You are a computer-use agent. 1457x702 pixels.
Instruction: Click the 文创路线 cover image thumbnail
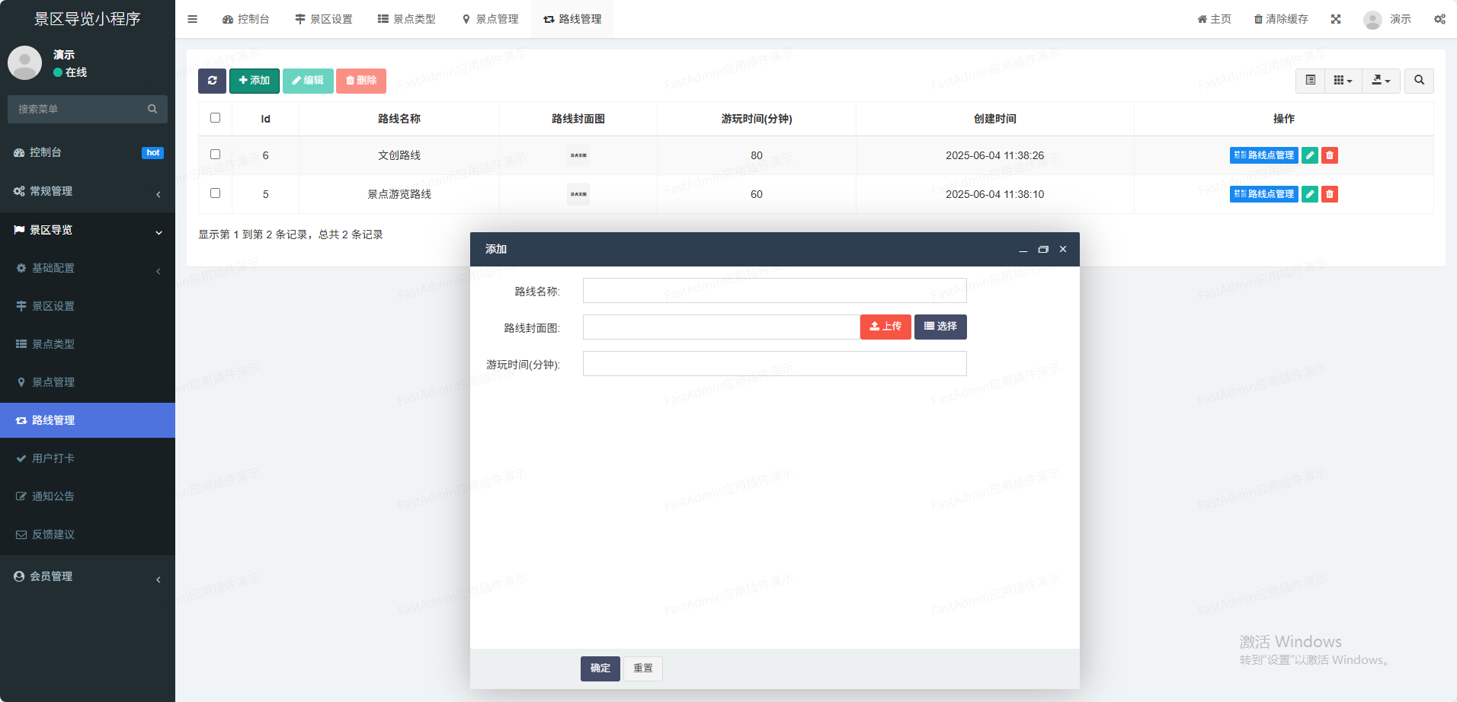578,155
